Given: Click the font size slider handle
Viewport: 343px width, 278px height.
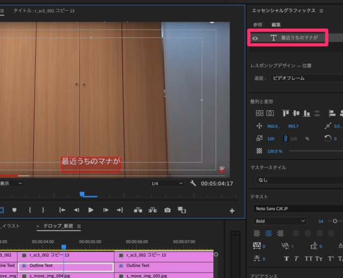Looking at the screenshot, I should click(x=335, y=221).
